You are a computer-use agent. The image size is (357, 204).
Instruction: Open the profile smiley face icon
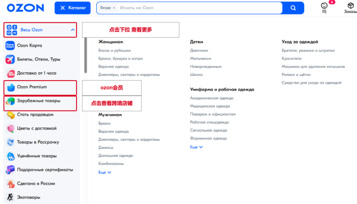point(324,6)
